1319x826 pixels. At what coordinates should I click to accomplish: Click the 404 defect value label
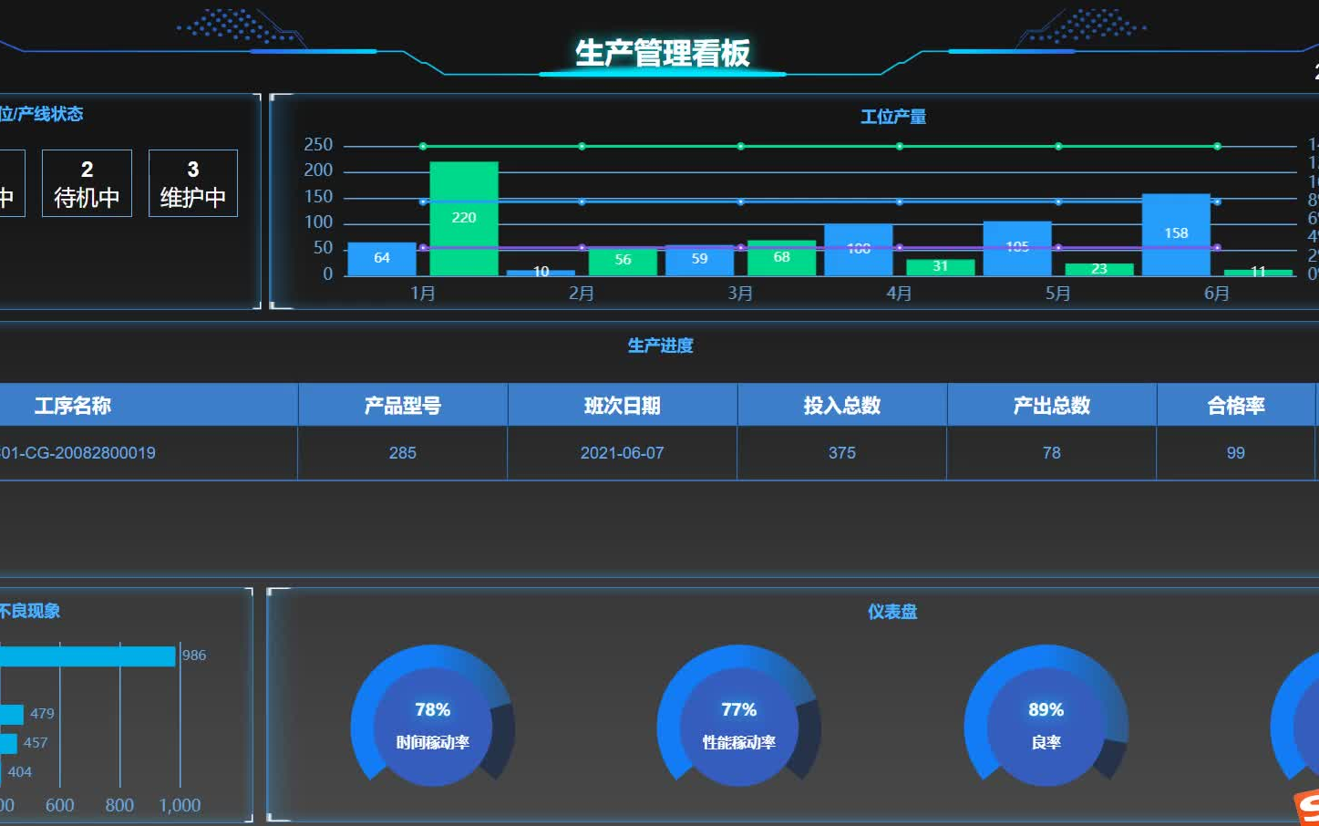click(20, 772)
